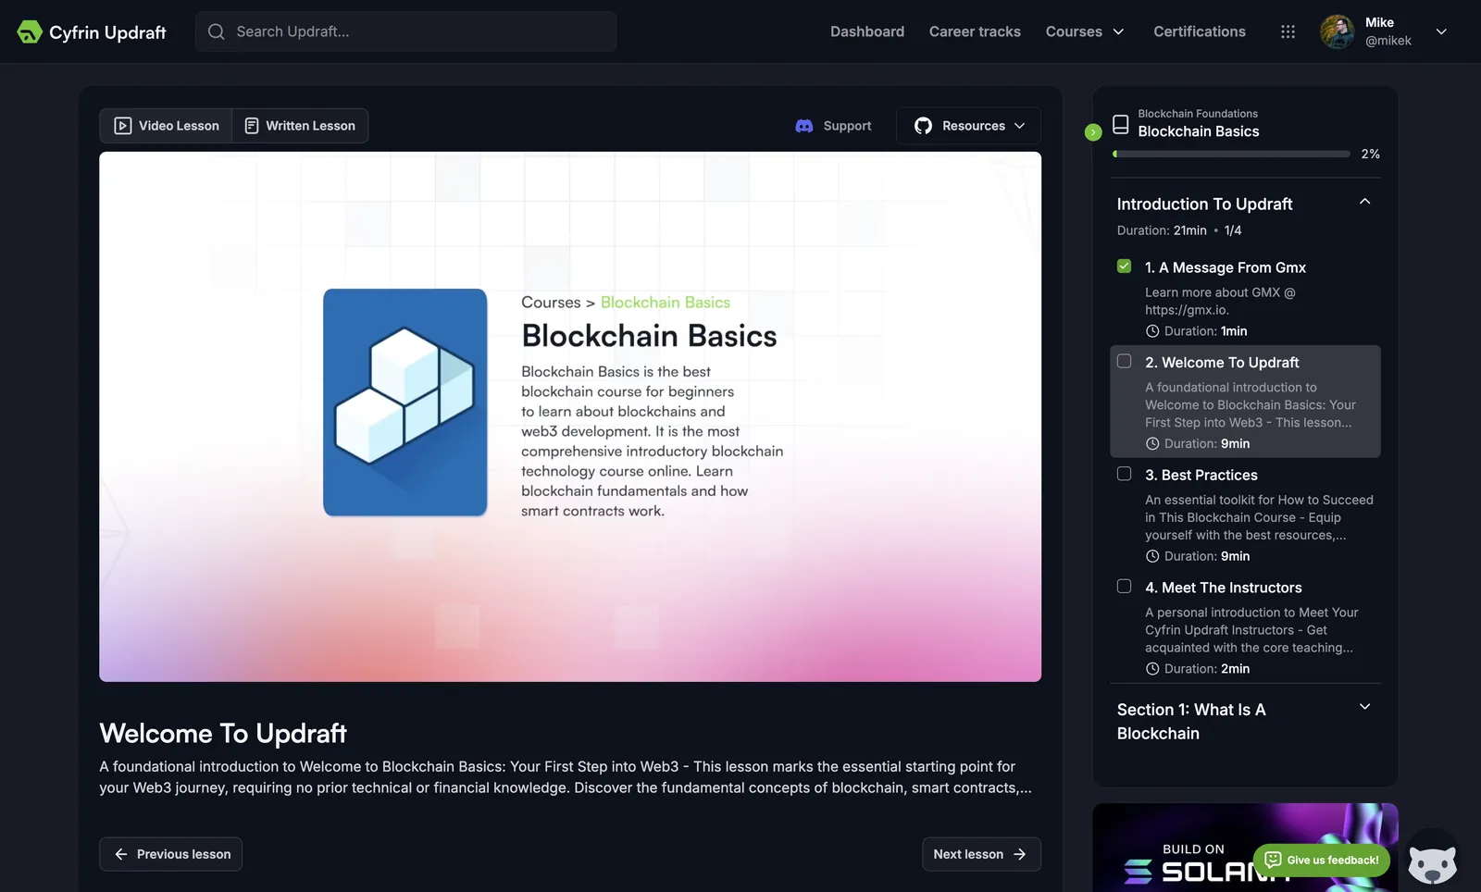
Task: Click the Support link
Action: pos(834,126)
